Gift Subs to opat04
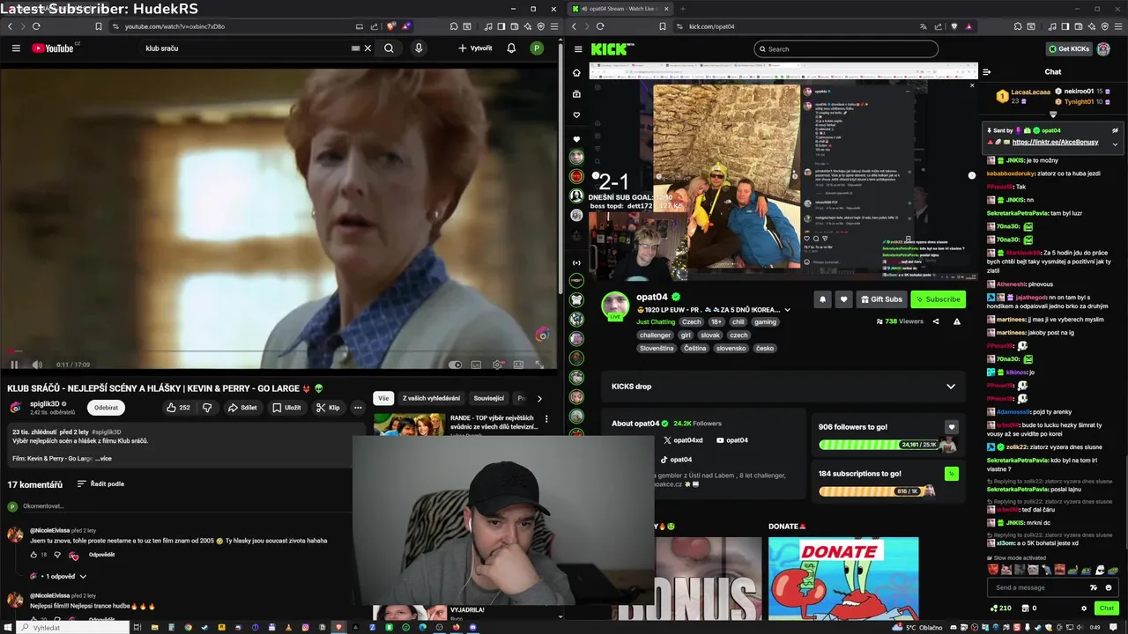Viewport: 1128px width, 634px height. coord(881,299)
